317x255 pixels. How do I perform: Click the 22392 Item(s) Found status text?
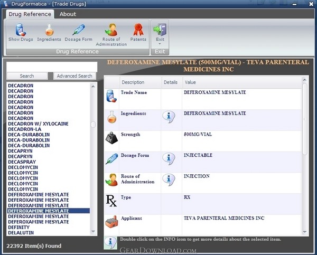tap(34, 246)
